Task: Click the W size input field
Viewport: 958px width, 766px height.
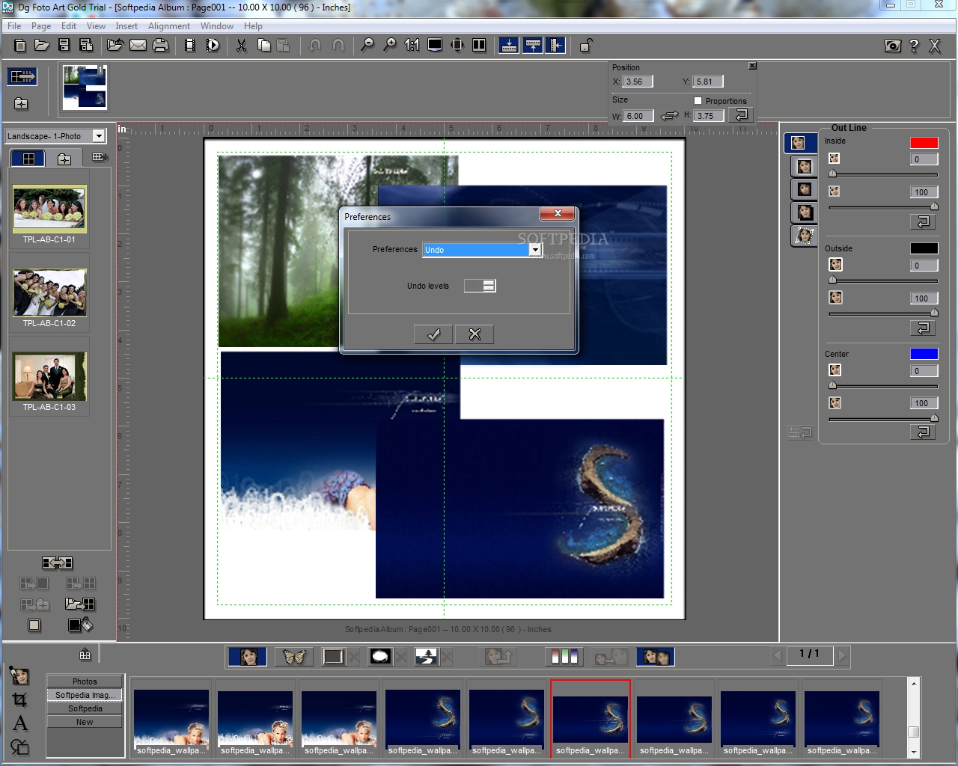Action: coord(638,116)
